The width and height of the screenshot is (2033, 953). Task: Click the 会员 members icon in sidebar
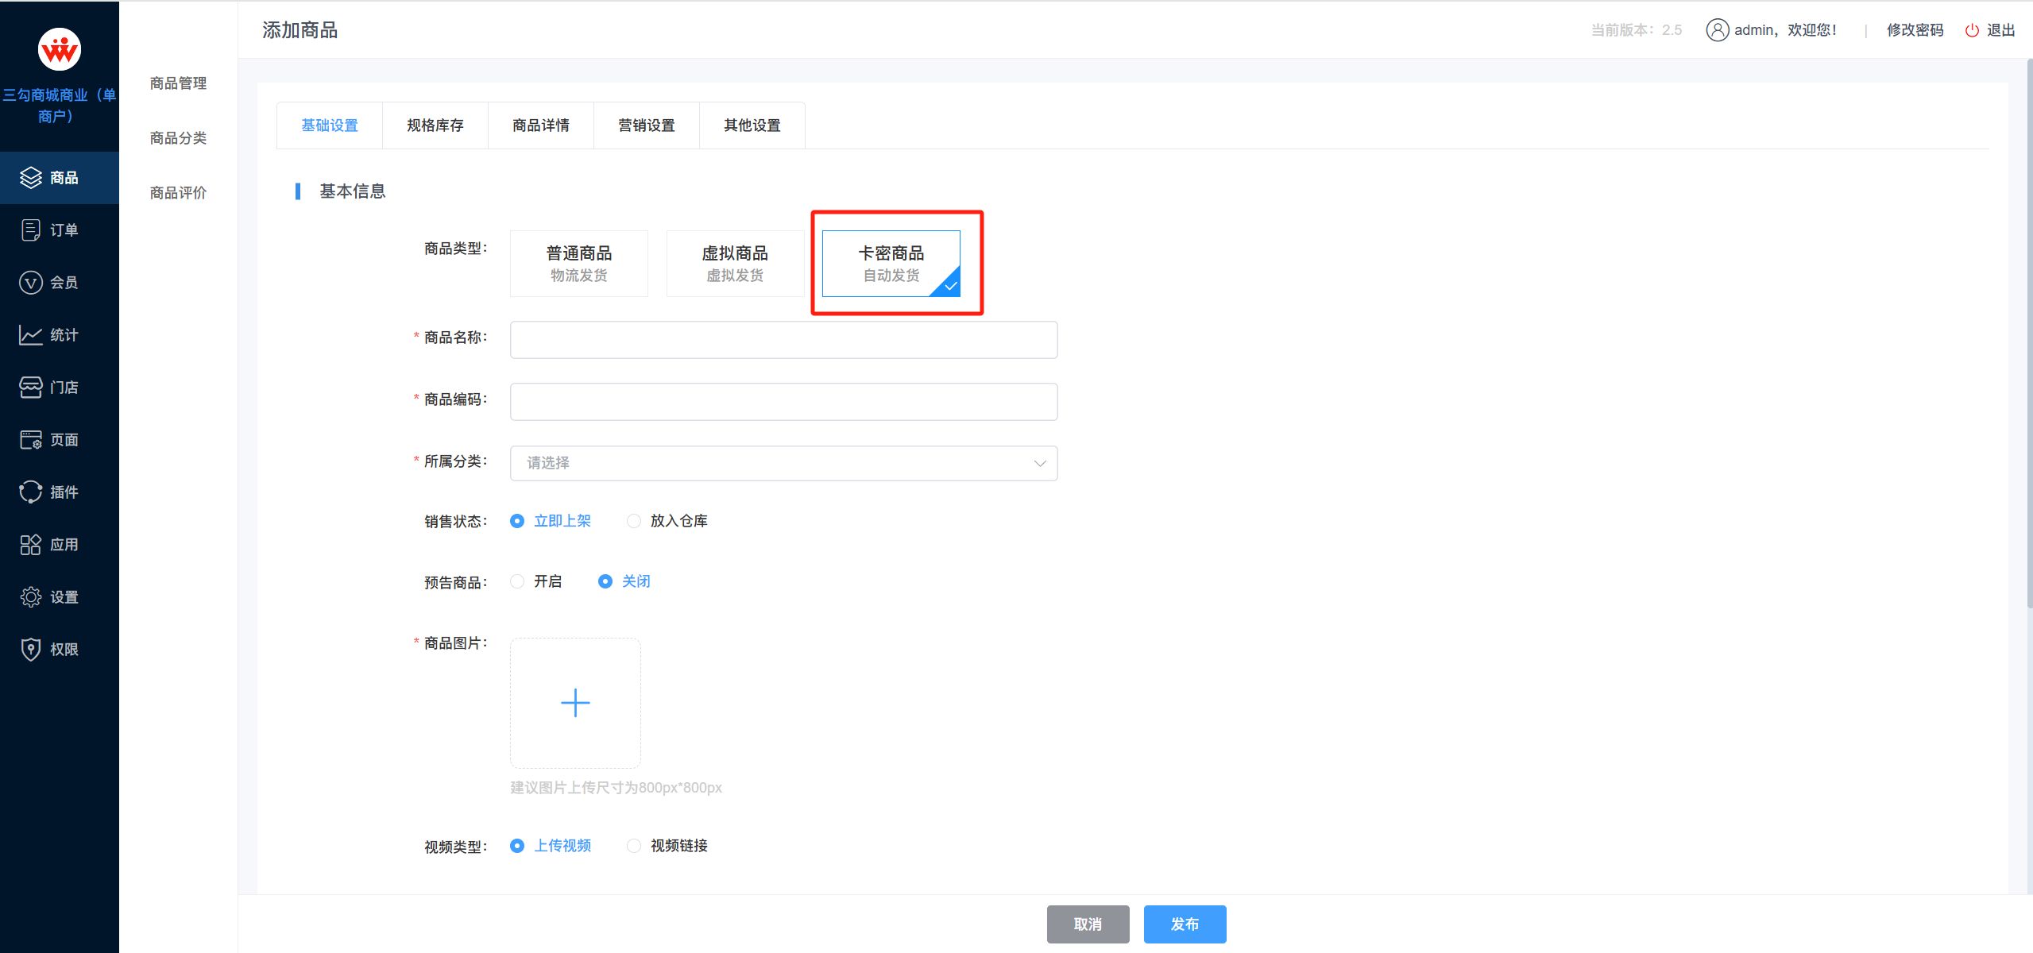point(30,283)
